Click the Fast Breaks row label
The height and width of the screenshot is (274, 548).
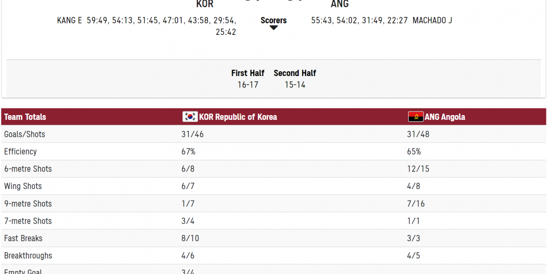[x=23, y=239]
